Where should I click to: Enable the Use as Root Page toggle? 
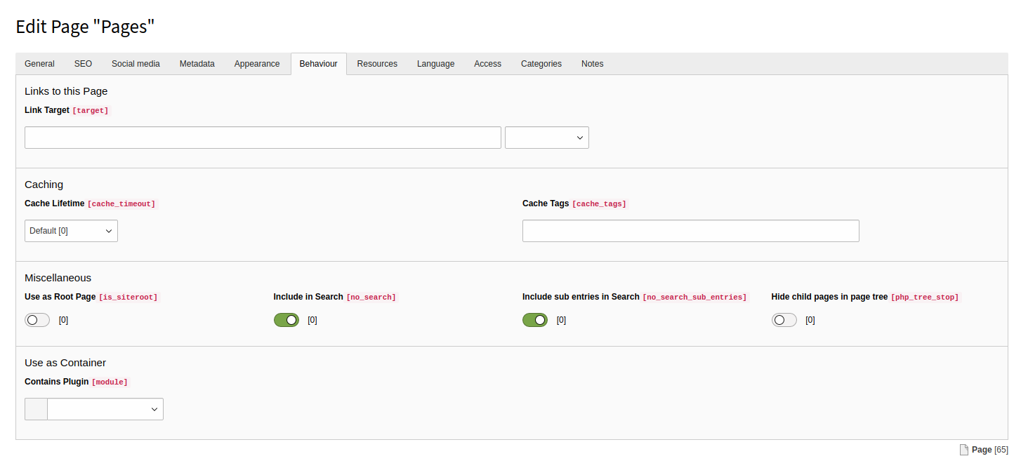(x=37, y=319)
